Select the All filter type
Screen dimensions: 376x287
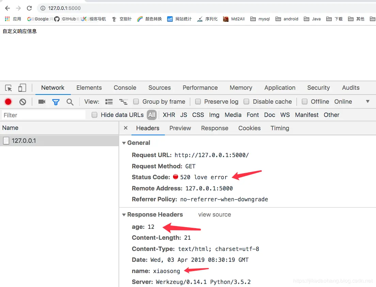click(x=152, y=115)
